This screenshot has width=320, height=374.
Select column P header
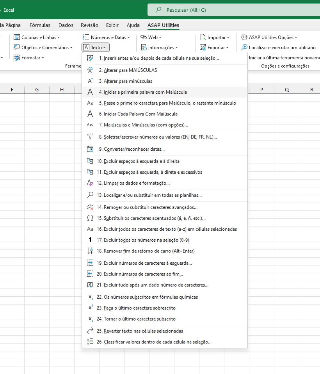click(x=261, y=90)
